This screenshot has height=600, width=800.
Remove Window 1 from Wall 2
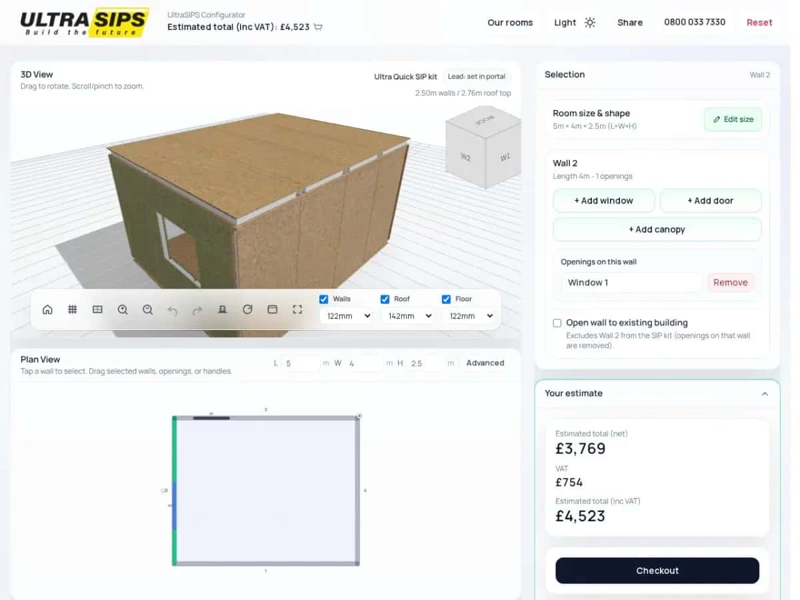730,282
